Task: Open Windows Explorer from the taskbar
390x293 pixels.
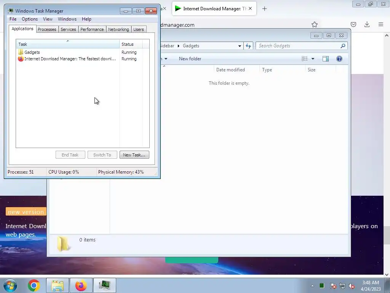Action: [58, 285]
